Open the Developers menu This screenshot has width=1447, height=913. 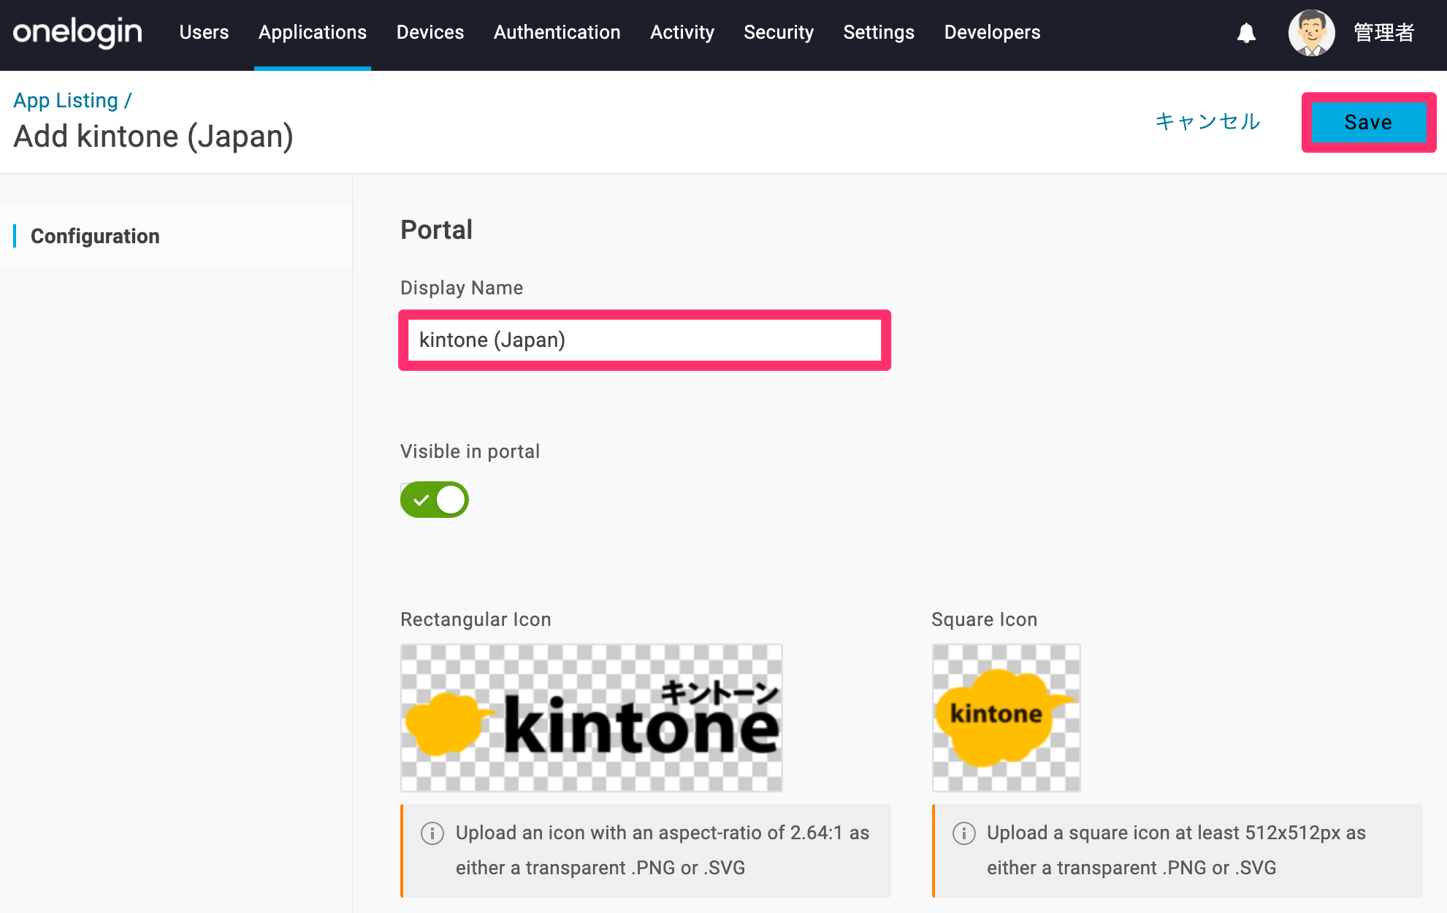tap(992, 32)
